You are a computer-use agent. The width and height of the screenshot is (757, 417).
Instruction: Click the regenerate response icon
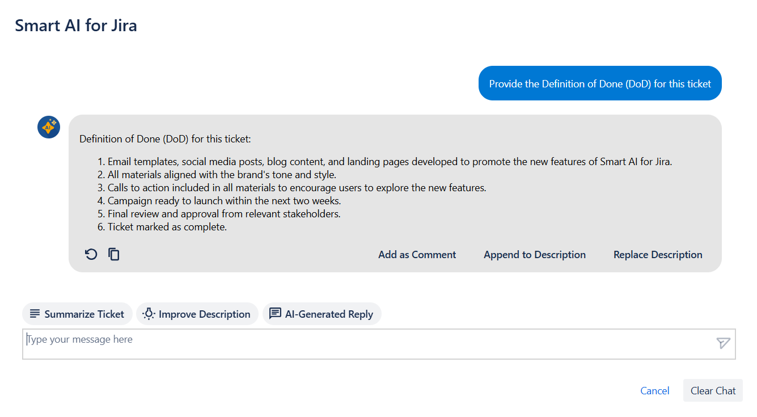pyautogui.click(x=91, y=254)
